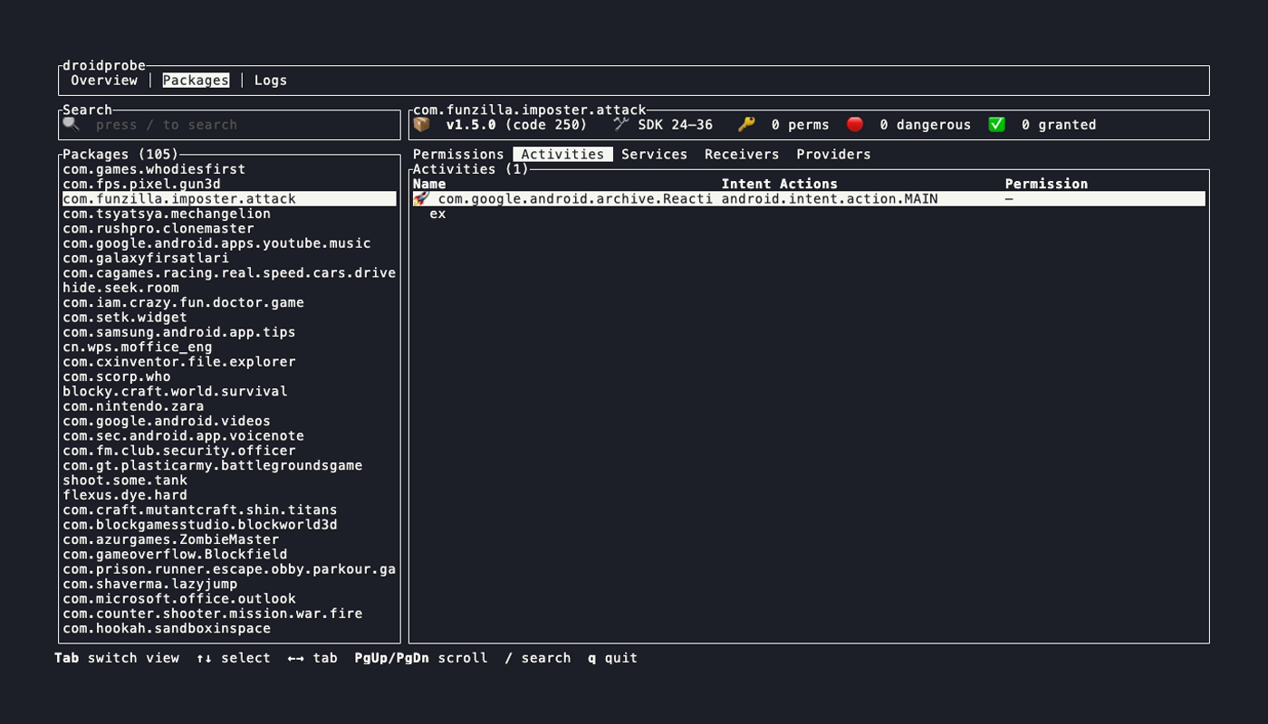The image size is (1268, 724).
Task: Click the Permission column header
Action: tap(1046, 184)
